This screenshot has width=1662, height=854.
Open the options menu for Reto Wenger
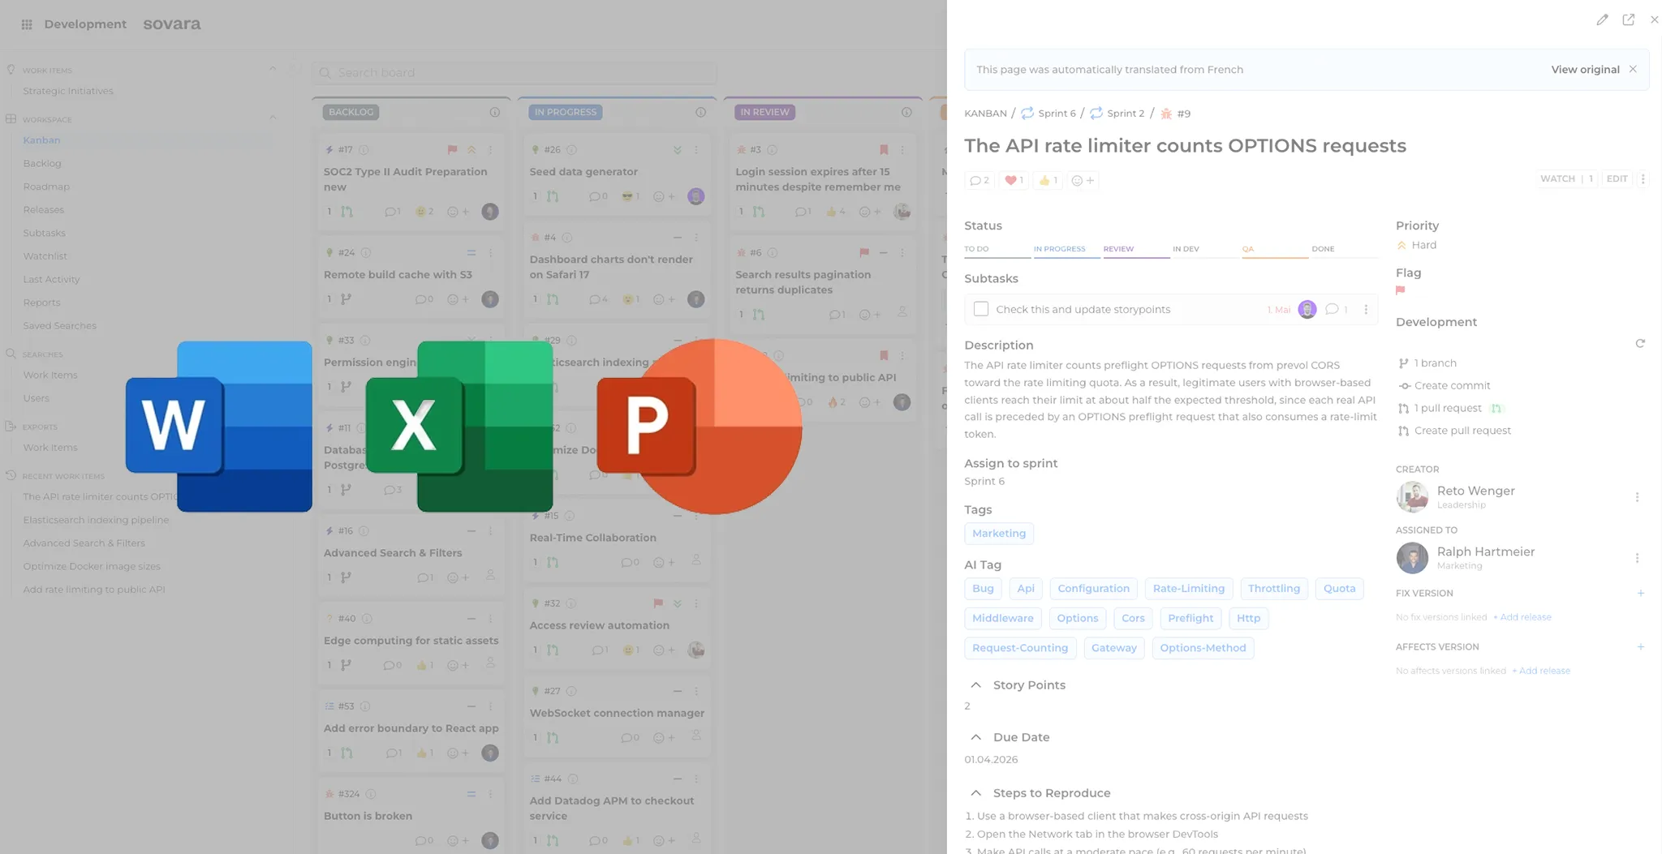click(1637, 497)
